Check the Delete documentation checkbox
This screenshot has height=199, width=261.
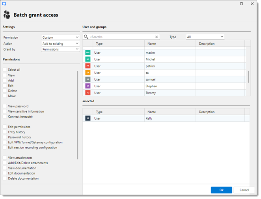[5, 178]
